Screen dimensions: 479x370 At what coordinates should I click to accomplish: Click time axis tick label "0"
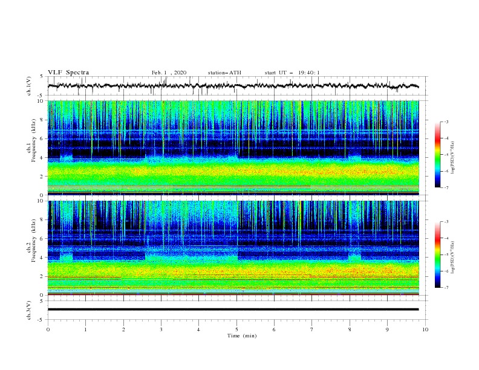tap(48, 329)
